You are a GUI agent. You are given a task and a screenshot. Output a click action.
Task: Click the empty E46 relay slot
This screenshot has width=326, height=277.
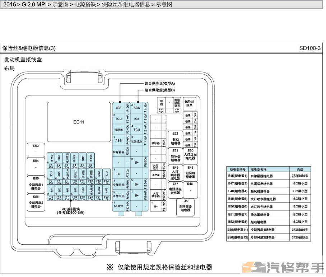(190, 190)
